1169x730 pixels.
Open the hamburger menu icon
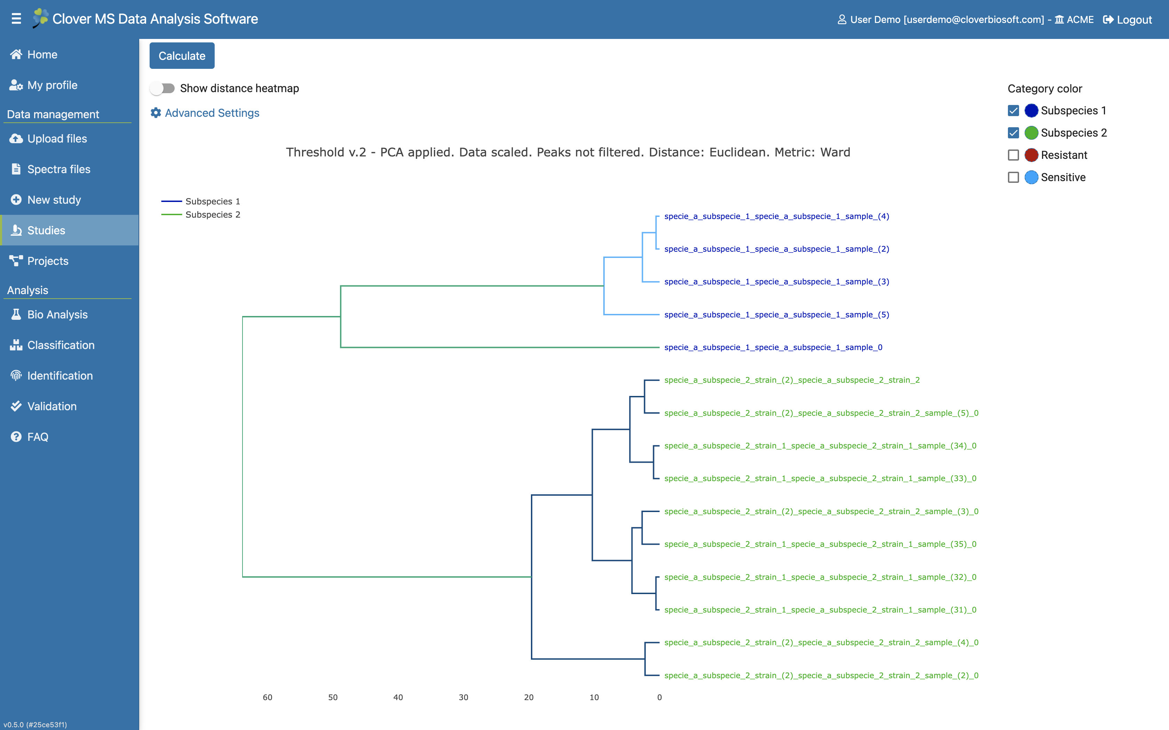[x=16, y=19]
